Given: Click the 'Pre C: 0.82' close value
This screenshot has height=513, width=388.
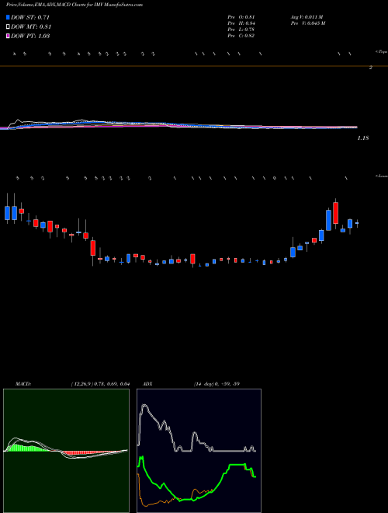Looking at the screenshot, I should 241,36.
